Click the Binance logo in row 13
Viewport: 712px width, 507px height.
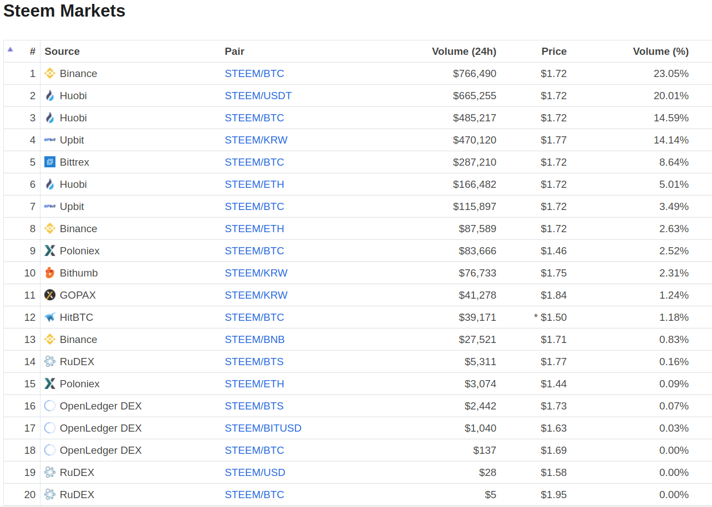50,339
